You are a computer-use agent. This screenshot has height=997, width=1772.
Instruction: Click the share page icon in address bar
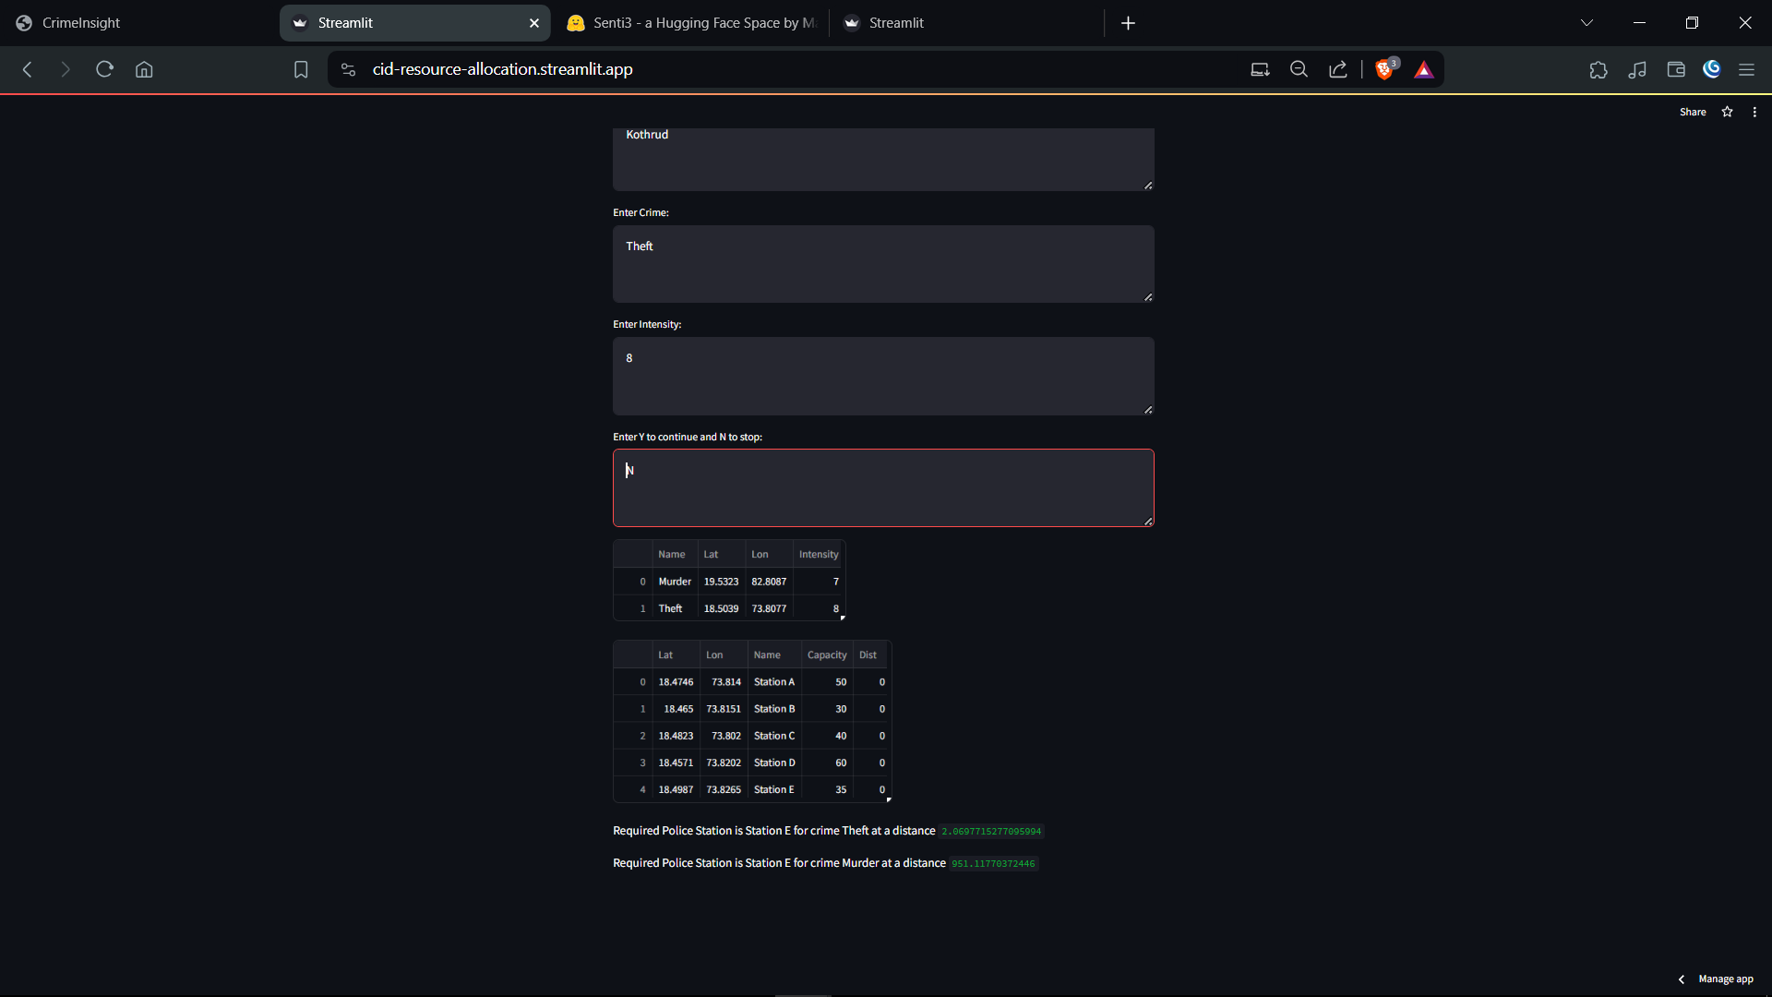(x=1338, y=69)
